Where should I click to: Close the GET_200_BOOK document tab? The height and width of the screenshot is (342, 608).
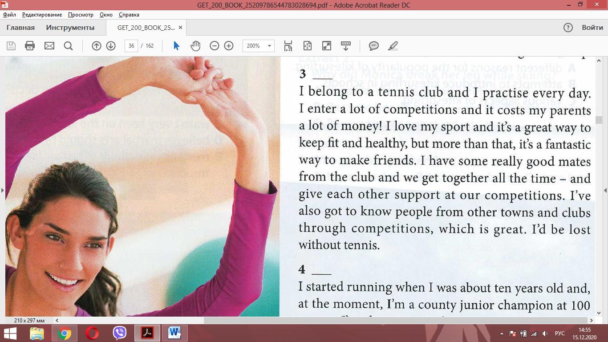click(x=180, y=28)
